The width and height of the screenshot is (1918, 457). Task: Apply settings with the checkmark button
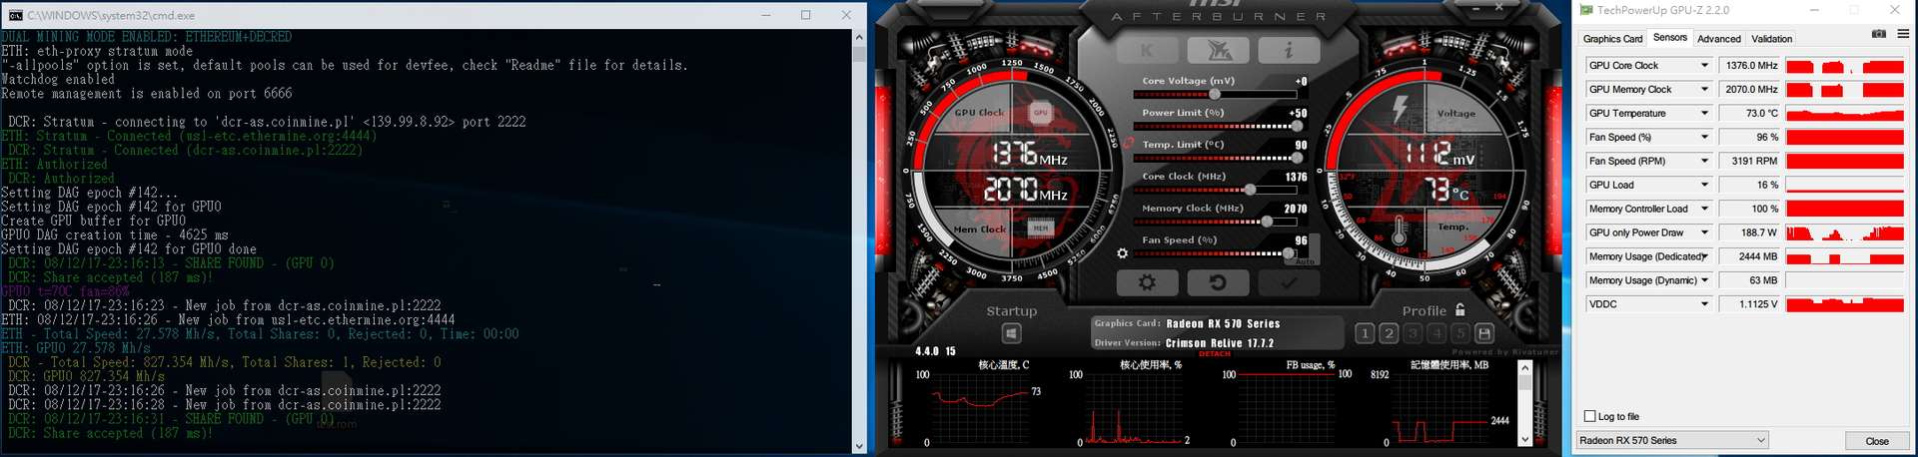pyautogui.click(x=1289, y=282)
